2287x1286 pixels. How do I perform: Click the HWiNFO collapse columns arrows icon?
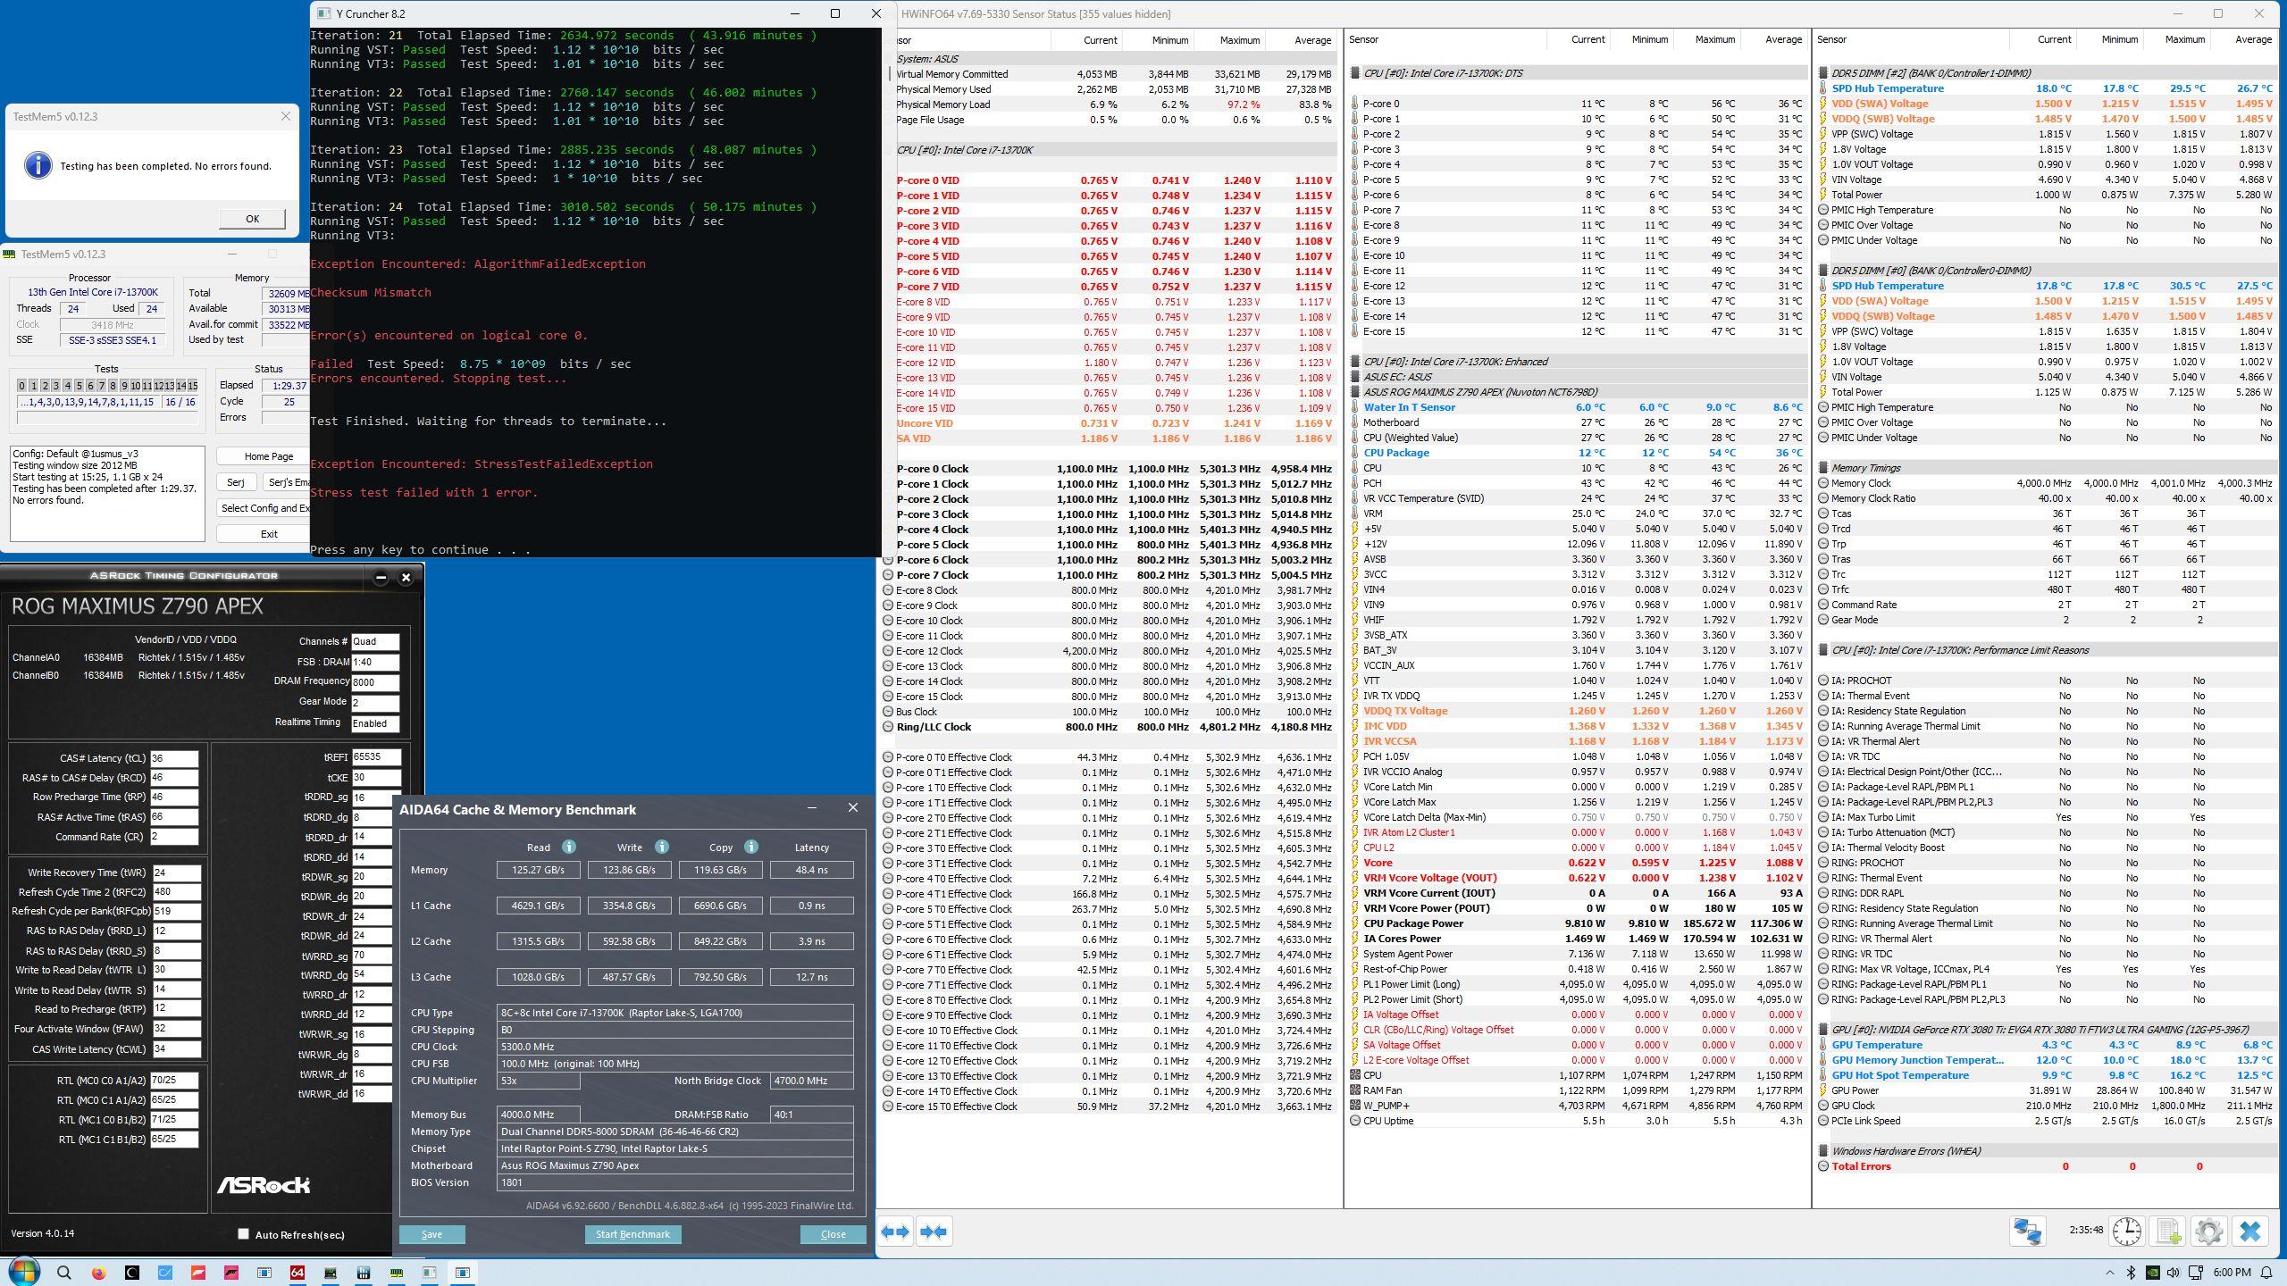(933, 1232)
